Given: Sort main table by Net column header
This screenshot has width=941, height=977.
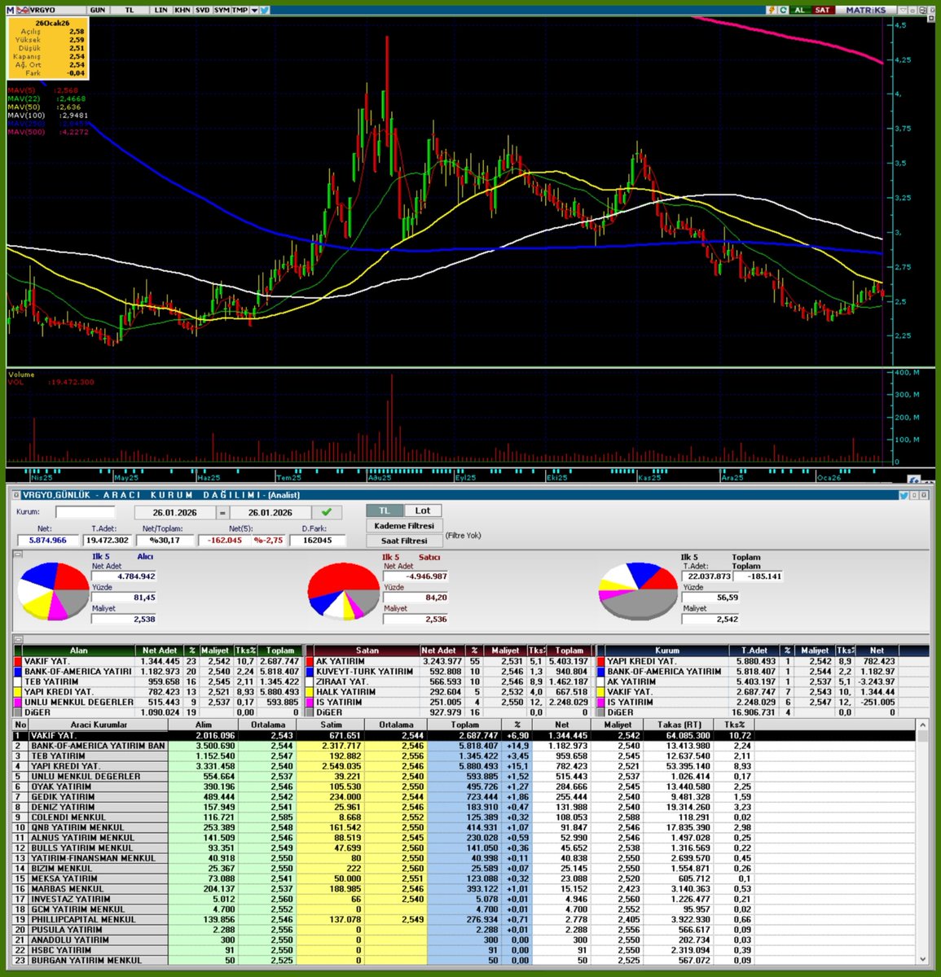Looking at the screenshot, I should (x=562, y=725).
